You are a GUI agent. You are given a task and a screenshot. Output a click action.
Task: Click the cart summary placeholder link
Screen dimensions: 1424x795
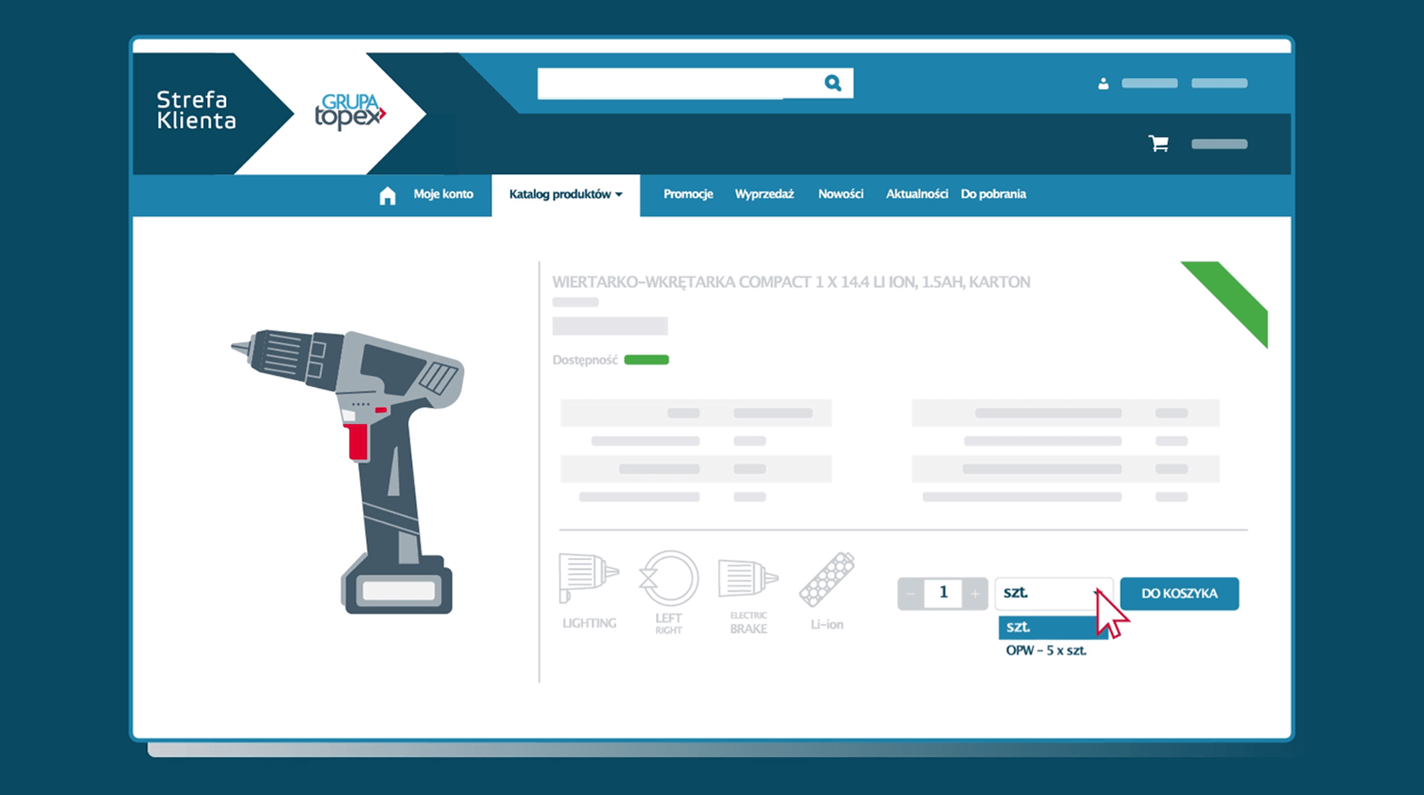(1219, 144)
